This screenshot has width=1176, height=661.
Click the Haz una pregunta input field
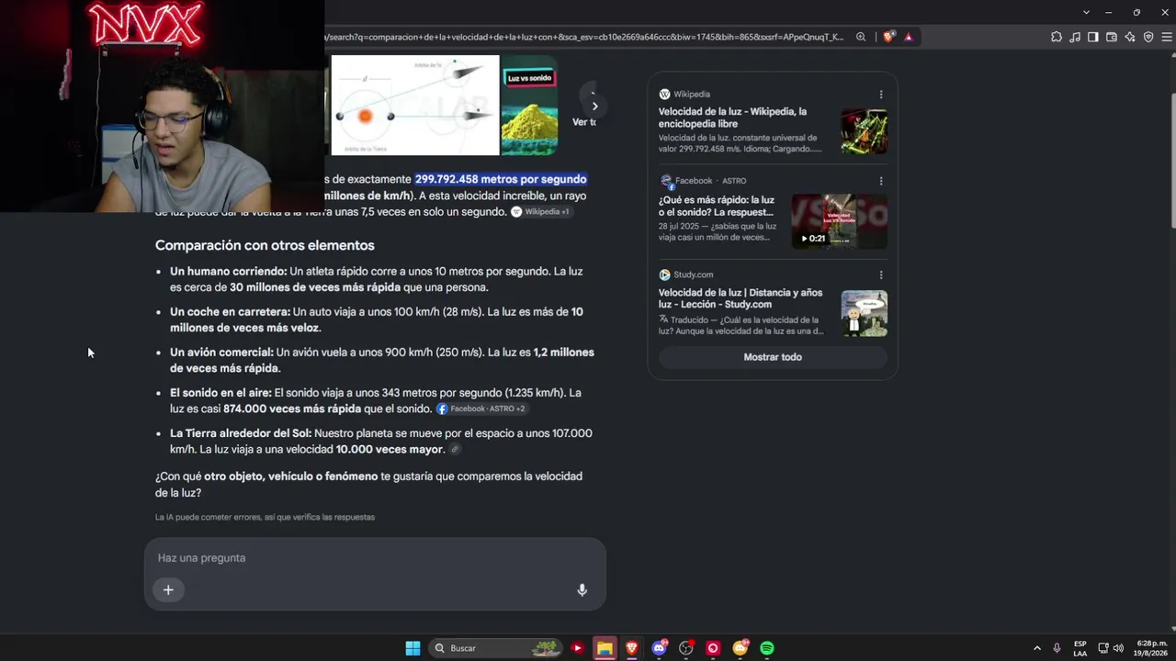point(375,558)
